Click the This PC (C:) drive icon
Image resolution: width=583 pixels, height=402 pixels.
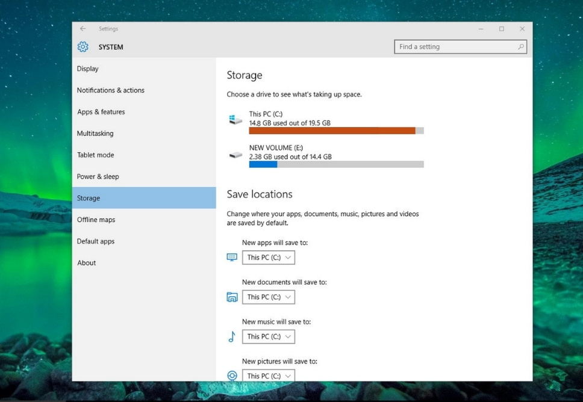coord(235,120)
